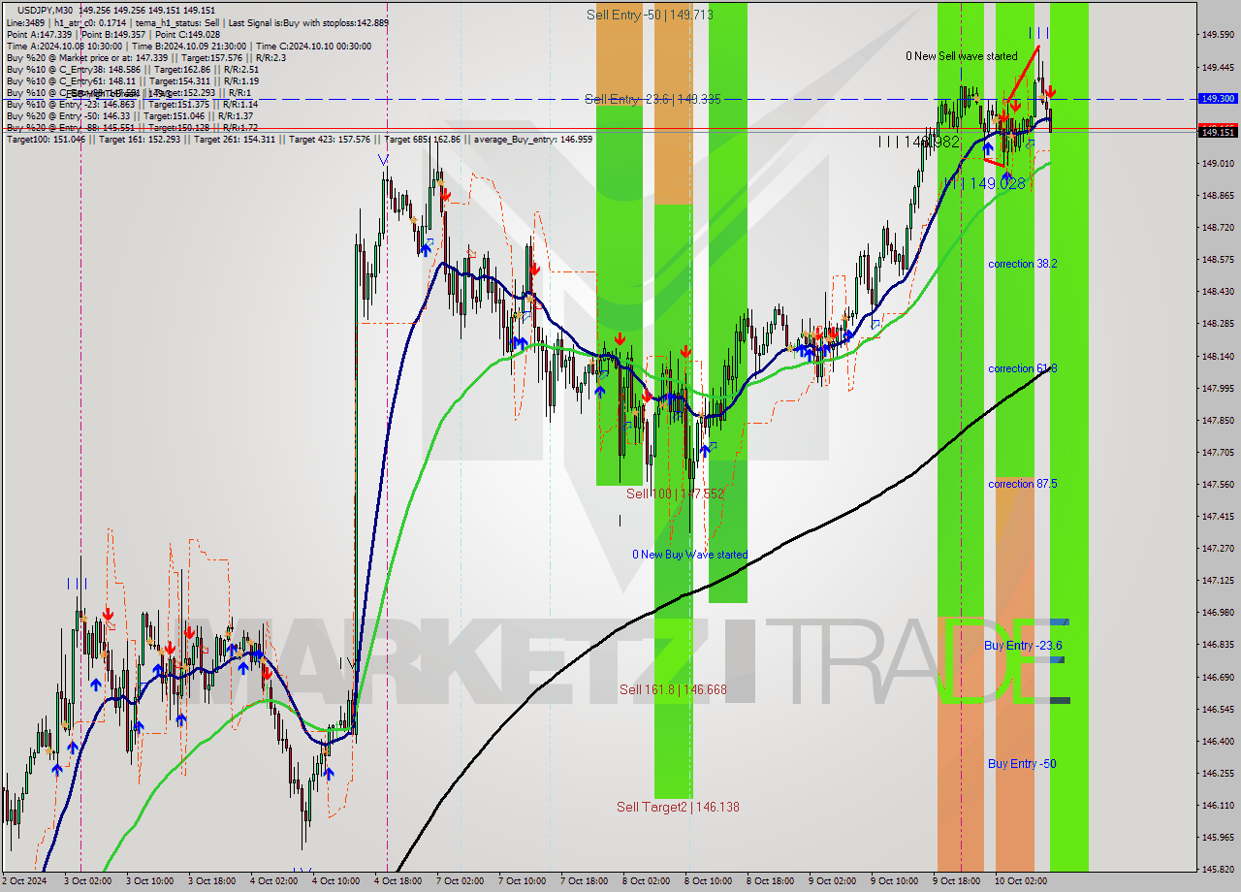Click the '4 Oct 18:00' time axis label
The height and width of the screenshot is (892, 1241).
(399, 881)
